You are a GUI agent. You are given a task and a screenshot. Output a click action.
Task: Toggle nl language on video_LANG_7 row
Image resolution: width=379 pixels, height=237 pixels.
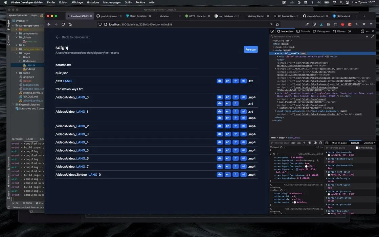(x=243, y=166)
